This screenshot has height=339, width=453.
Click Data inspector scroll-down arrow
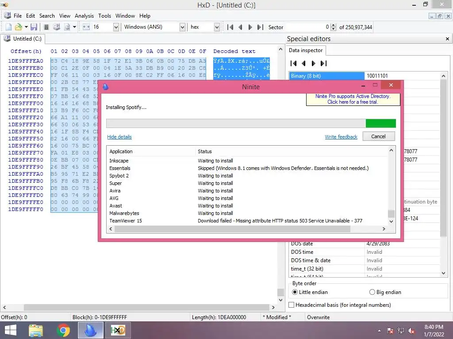pyautogui.click(x=443, y=273)
